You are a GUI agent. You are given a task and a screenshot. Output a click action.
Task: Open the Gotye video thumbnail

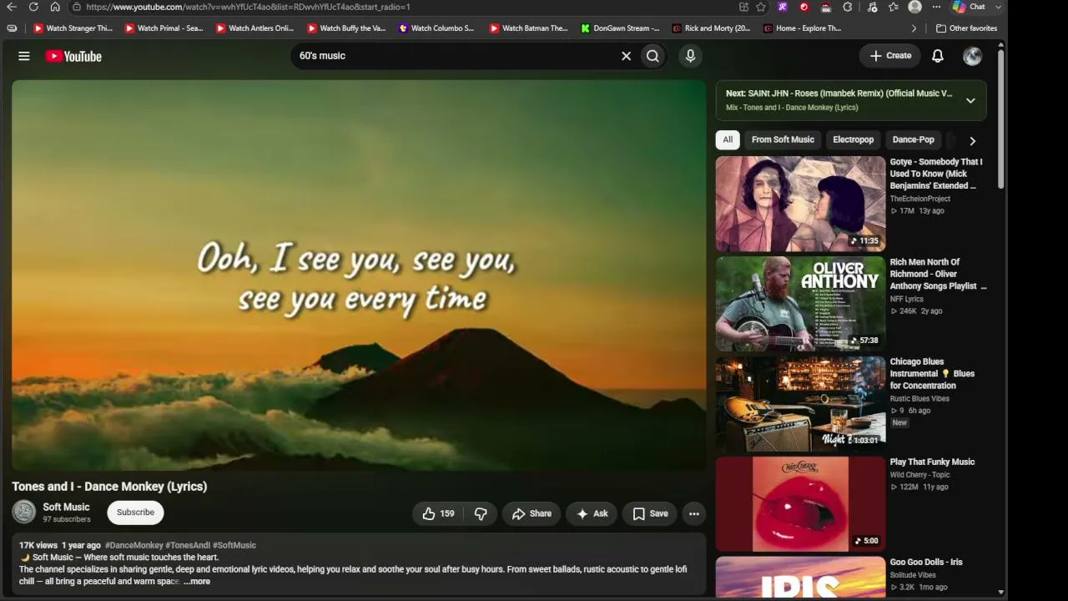pyautogui.click(x=800, y=204)
